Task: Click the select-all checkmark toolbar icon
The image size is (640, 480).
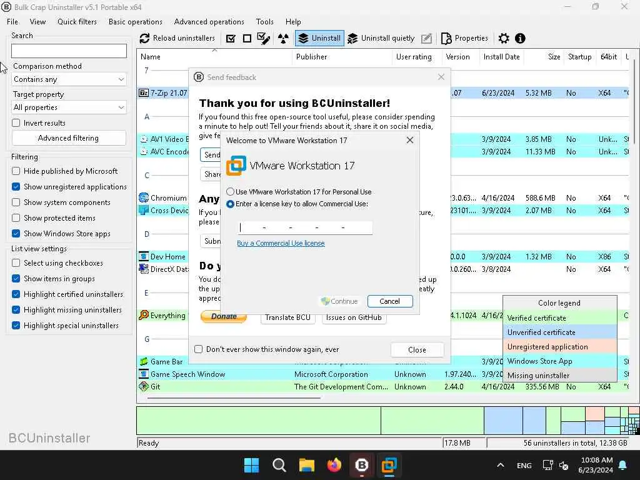Action: (231, 38)
